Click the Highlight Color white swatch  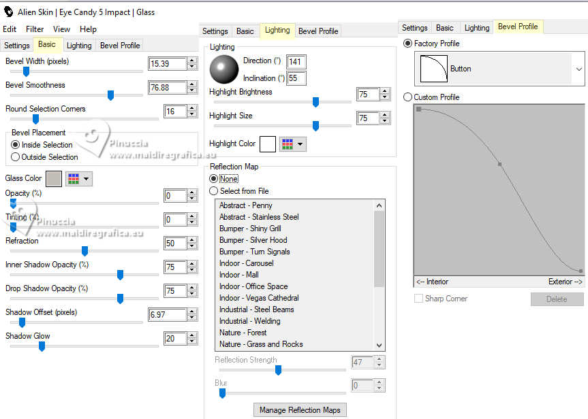[x=268, y=144]
